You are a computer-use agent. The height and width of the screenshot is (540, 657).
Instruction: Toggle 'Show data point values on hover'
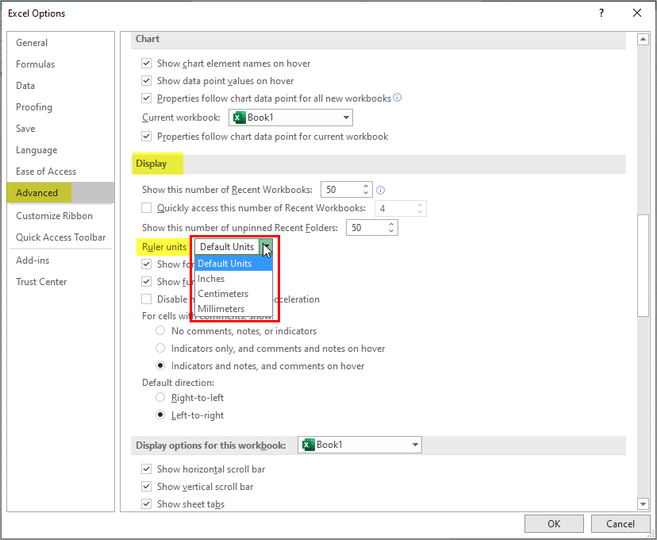[146, 81]
